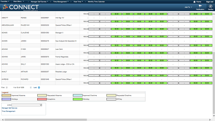Open the Main Menu dropdown
The height and width of the screenshot is (121, 215).
(x=19, y=1)
